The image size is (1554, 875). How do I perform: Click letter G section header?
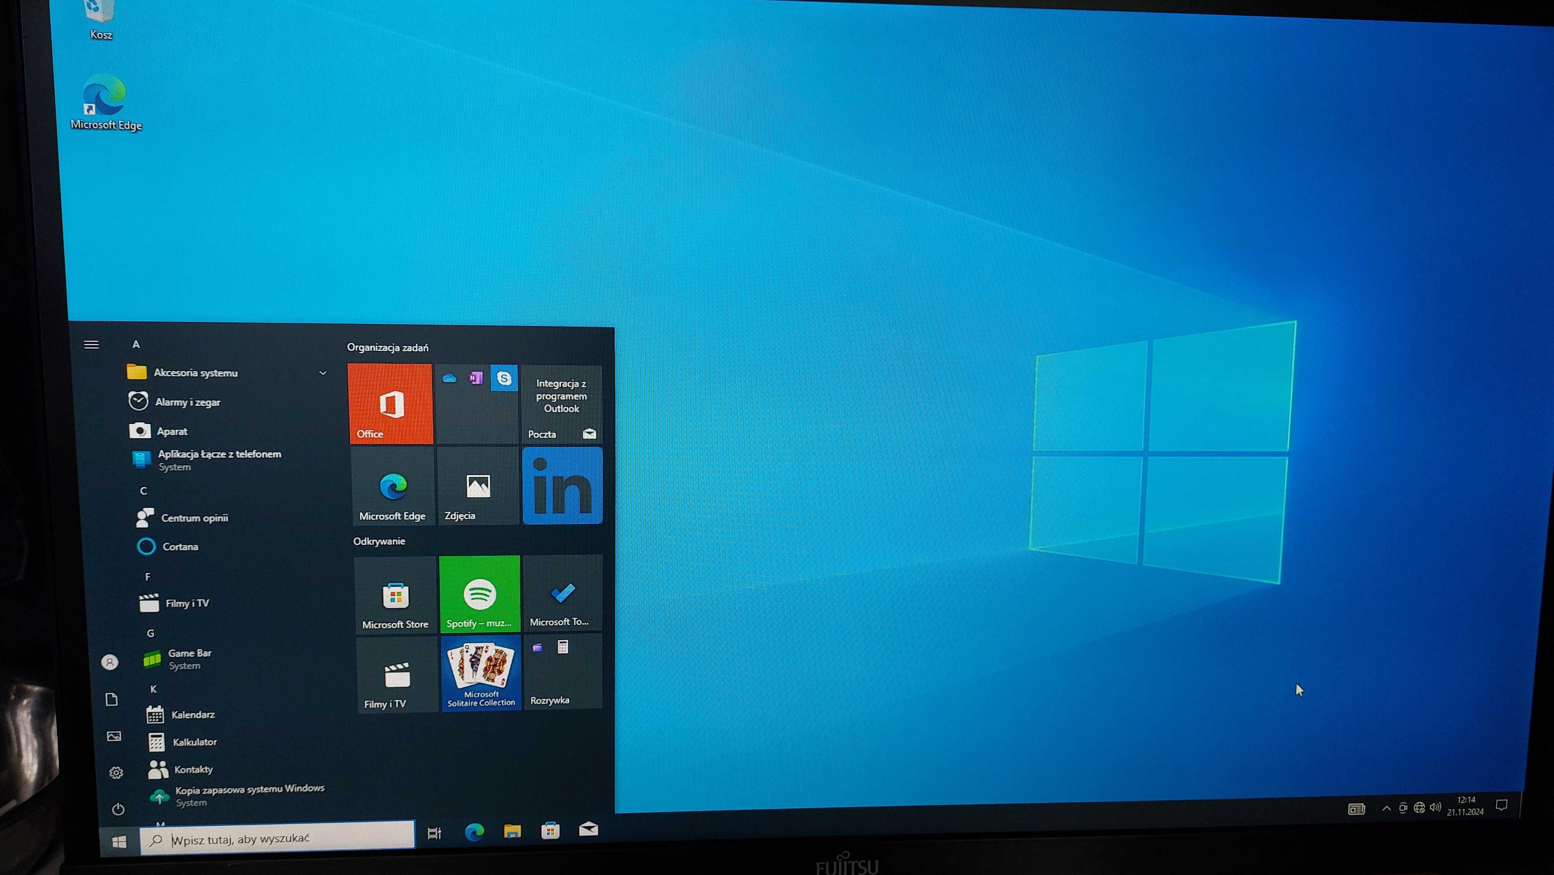click(150, 633)
